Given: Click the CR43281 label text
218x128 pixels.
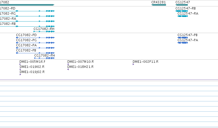Looking at the screenshot, I should pyautogui.click(x=159, y=2).
